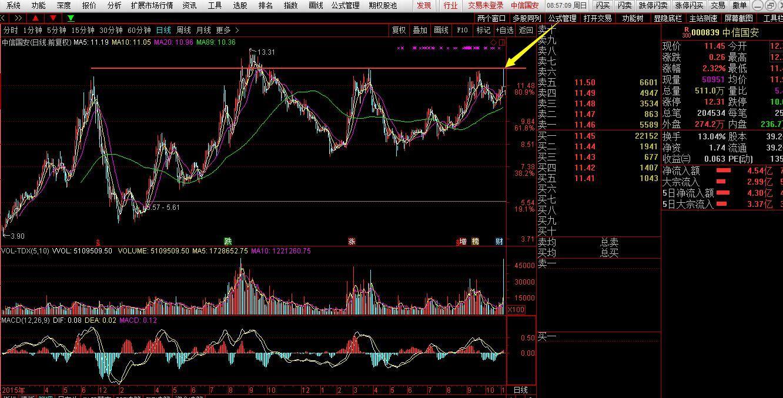This screenshot has height=398, width=783.
Task: Open the 分析 menu
Action: pyautogui.click(x=115, y=5)
